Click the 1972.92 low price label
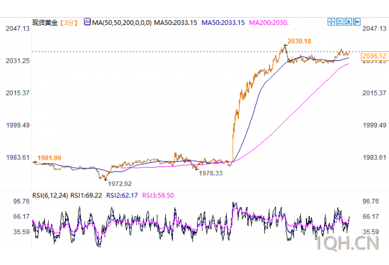Image resolution: width=389 pixels, height=265 pixels. click(x=120, y=184)
